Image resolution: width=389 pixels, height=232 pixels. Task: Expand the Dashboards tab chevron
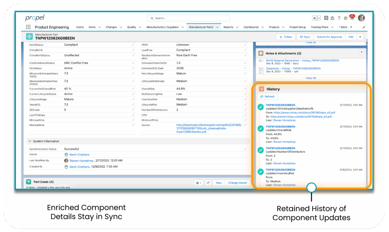[263, 27]
